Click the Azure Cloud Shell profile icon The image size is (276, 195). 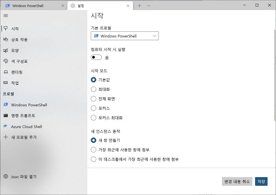pyautogui.click(x=5, y=126)
